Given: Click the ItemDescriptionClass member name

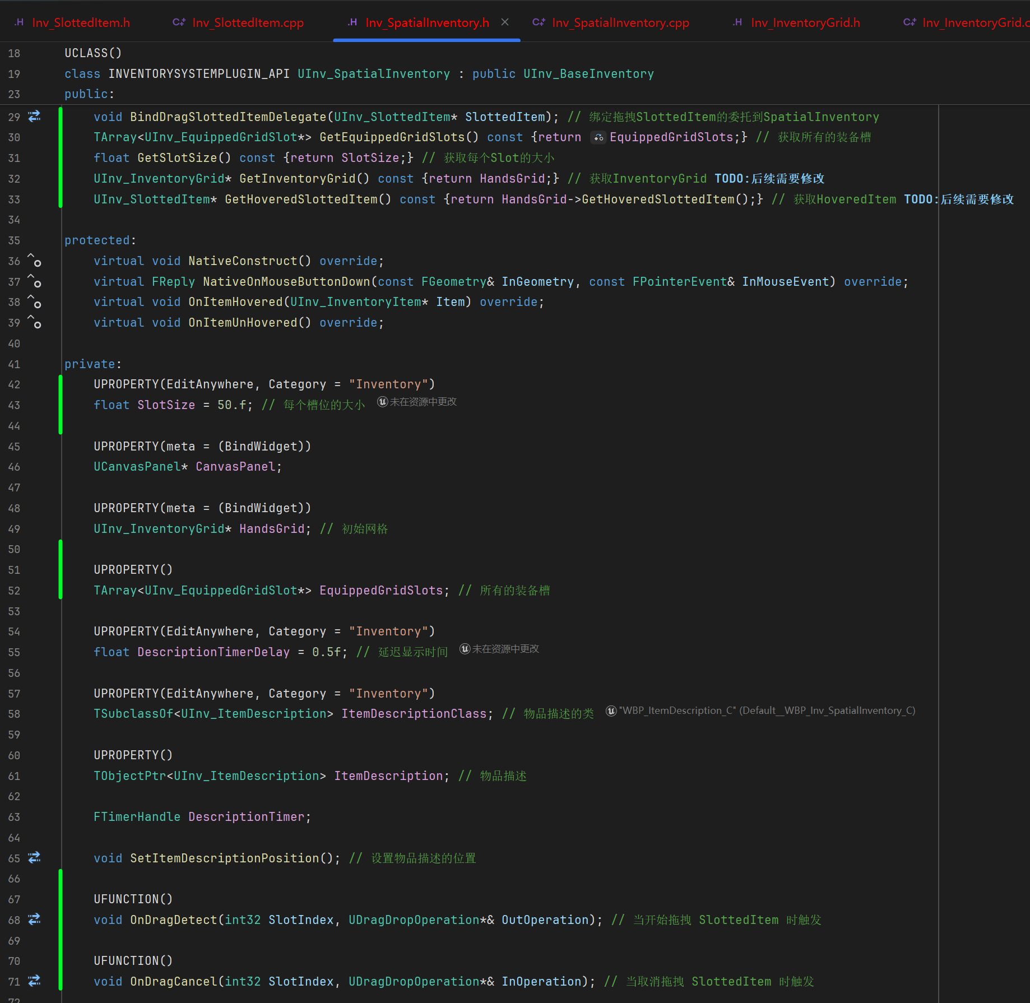Looking at the screenshot, I should click(x=414, y=714).
